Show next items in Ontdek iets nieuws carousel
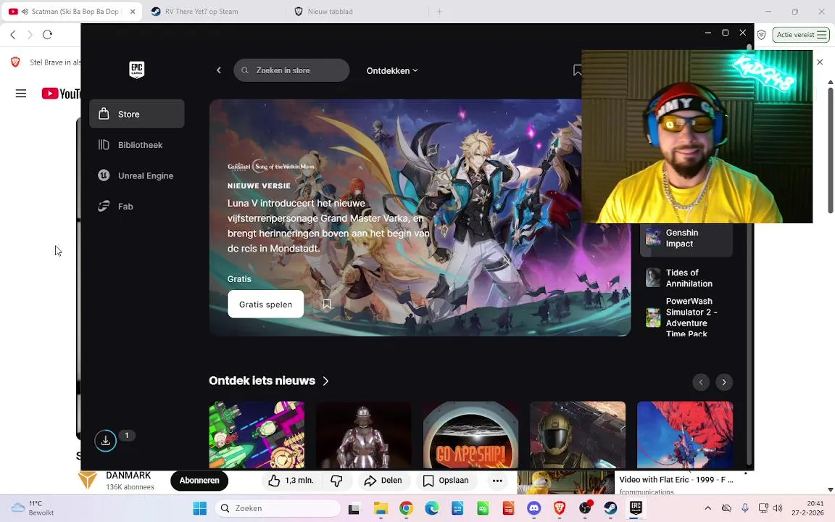This screenshot has width=835, height=522. 723,382
